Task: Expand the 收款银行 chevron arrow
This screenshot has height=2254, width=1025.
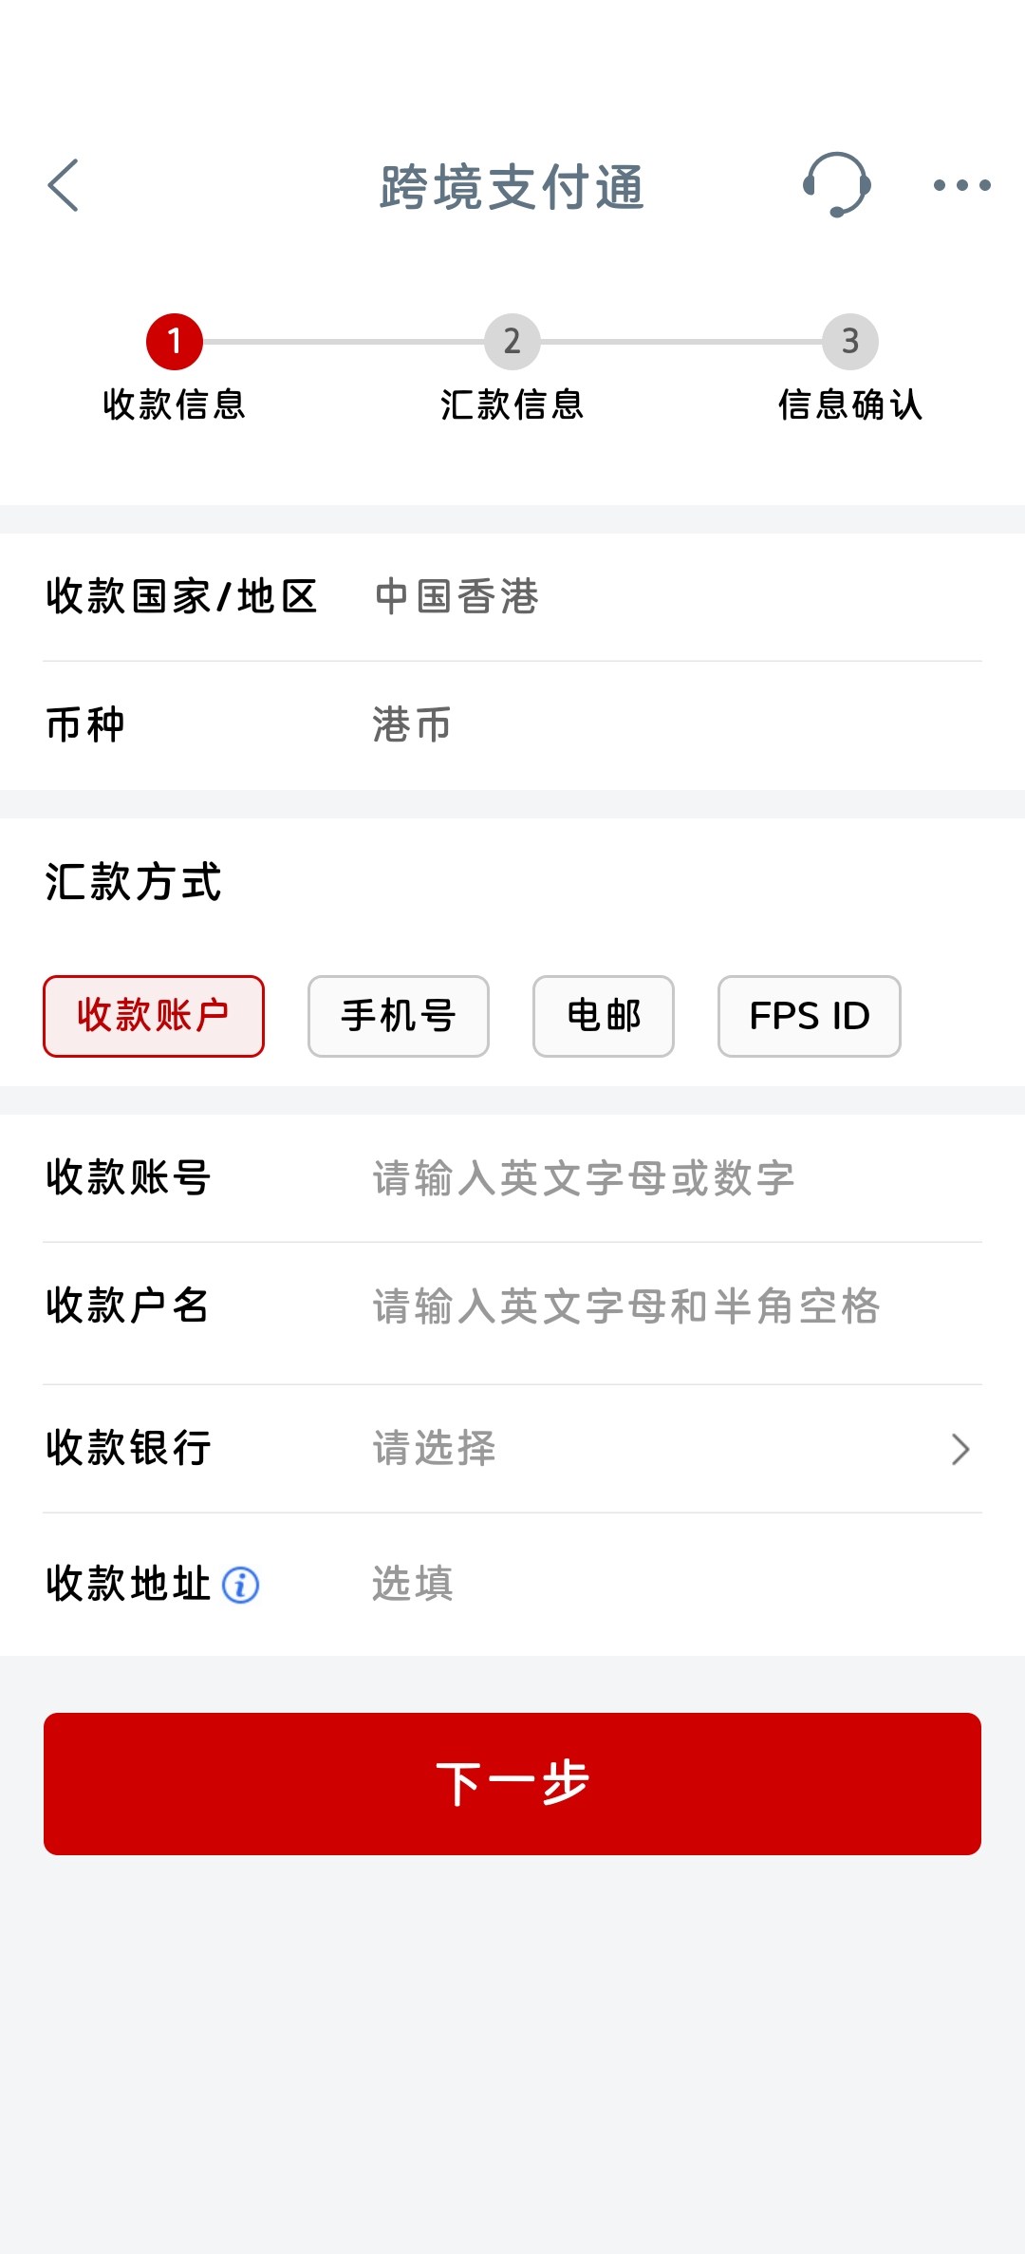Action: [960, 1449]
